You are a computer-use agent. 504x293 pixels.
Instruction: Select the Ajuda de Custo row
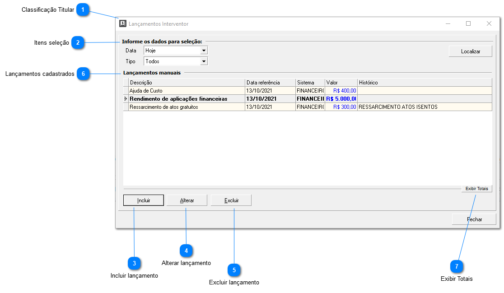(308, 91)
